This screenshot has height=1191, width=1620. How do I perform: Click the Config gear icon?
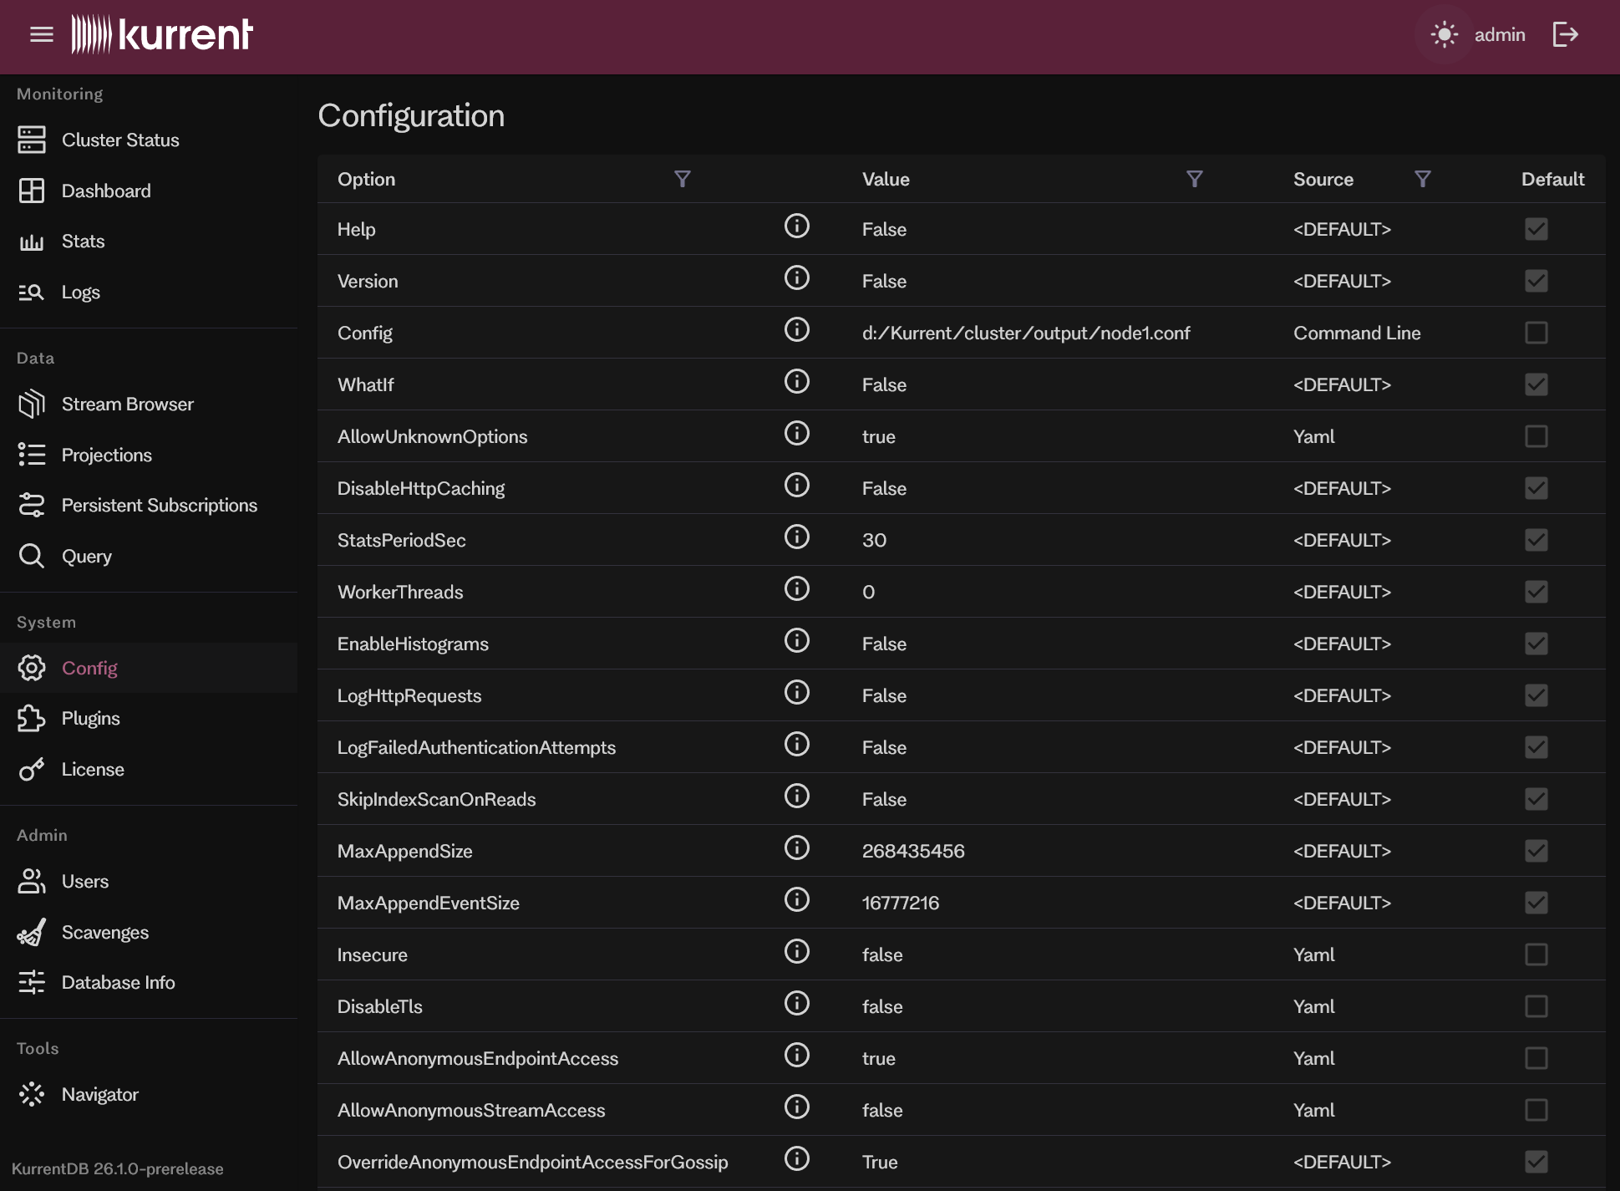tap(32, 668)
